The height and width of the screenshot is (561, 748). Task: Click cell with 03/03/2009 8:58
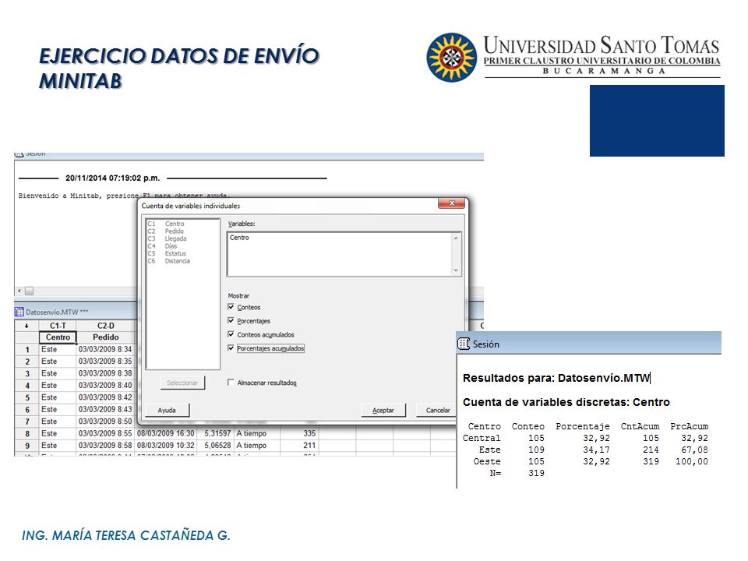[105, 446]
